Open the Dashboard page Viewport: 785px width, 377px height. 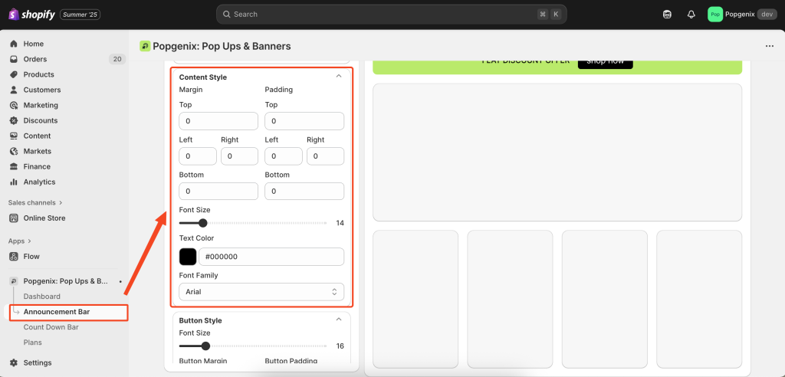[41, 297]
